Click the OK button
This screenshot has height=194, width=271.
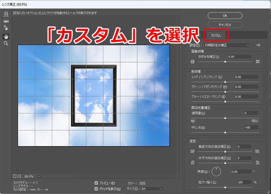[x=225, y=16]
